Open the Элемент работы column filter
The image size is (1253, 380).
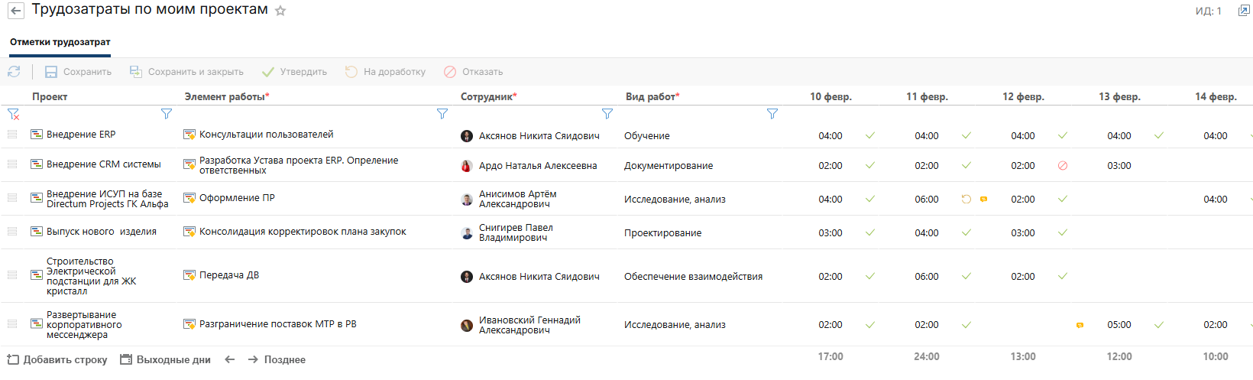442,114
